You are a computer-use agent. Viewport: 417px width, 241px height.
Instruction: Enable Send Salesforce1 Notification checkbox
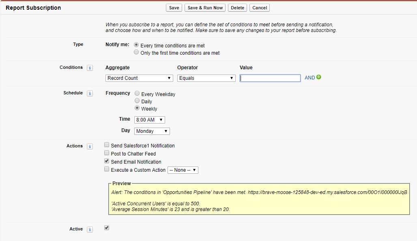point(107,145)
